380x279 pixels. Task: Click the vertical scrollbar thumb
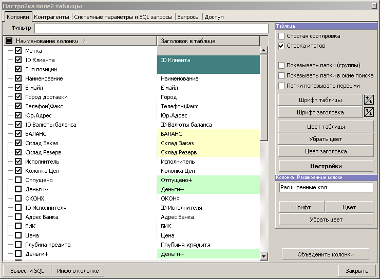click(x=263, y=97)
